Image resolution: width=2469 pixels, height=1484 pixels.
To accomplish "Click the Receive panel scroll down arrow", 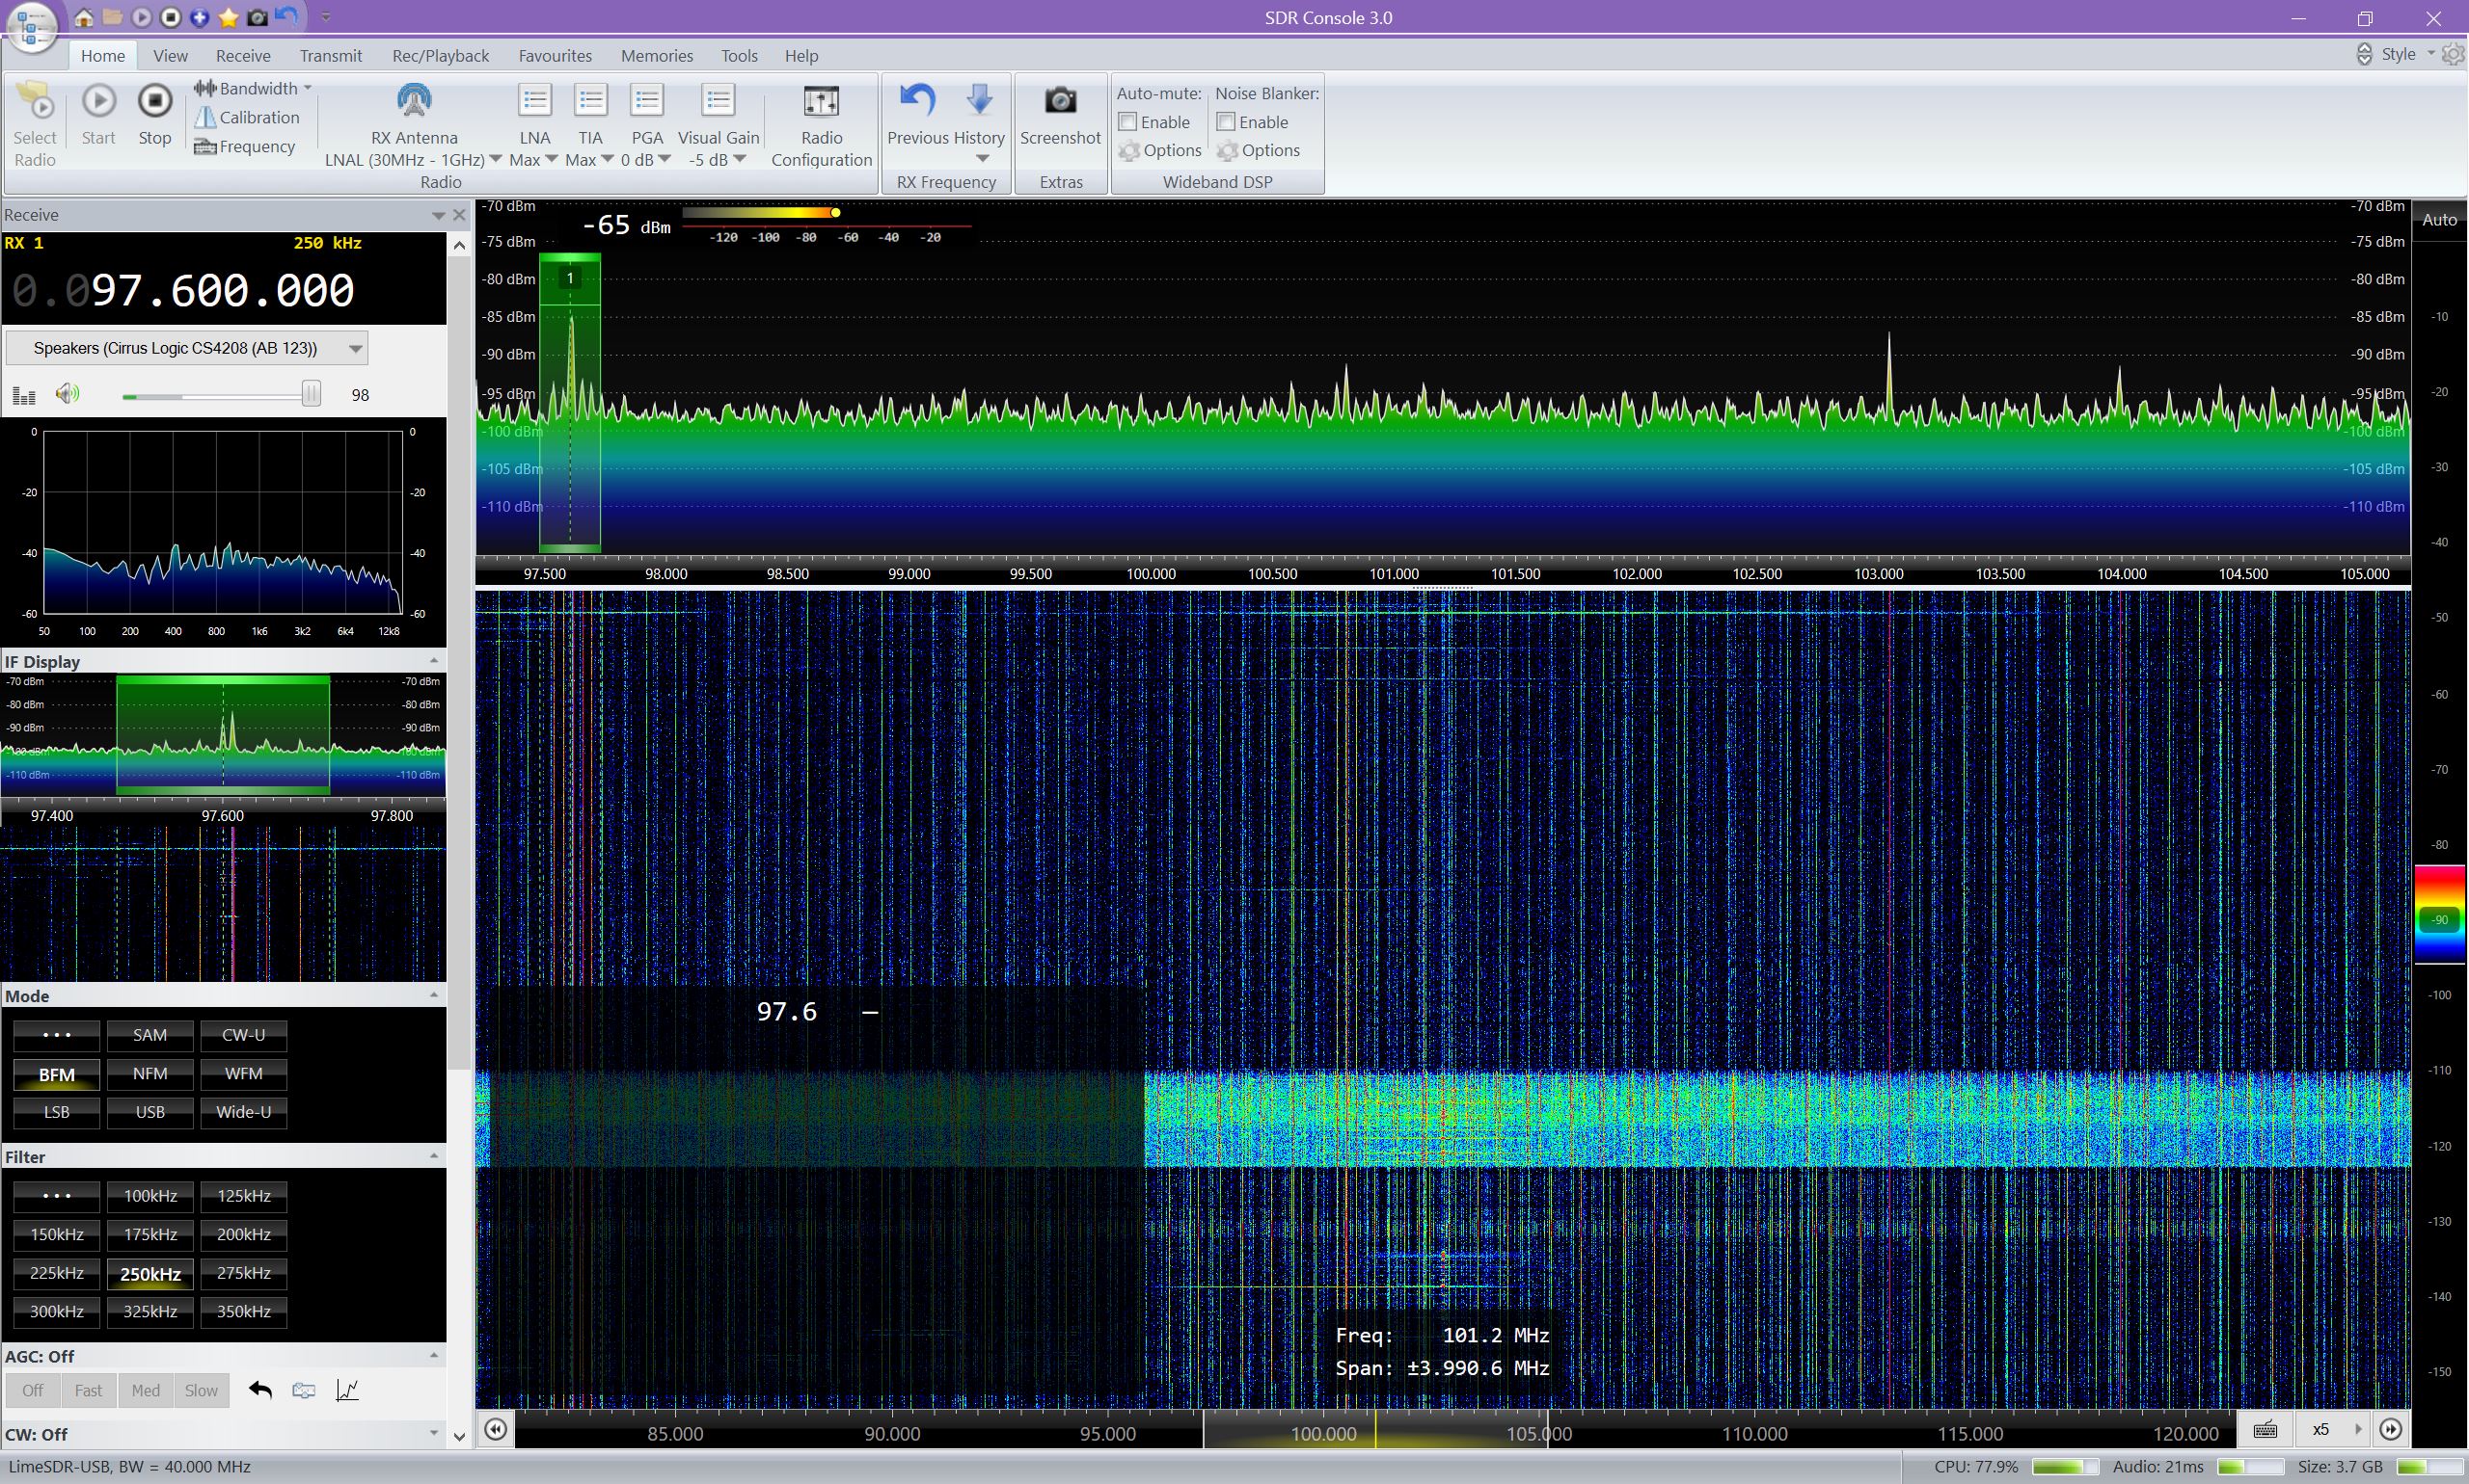I will point(459,1437).
